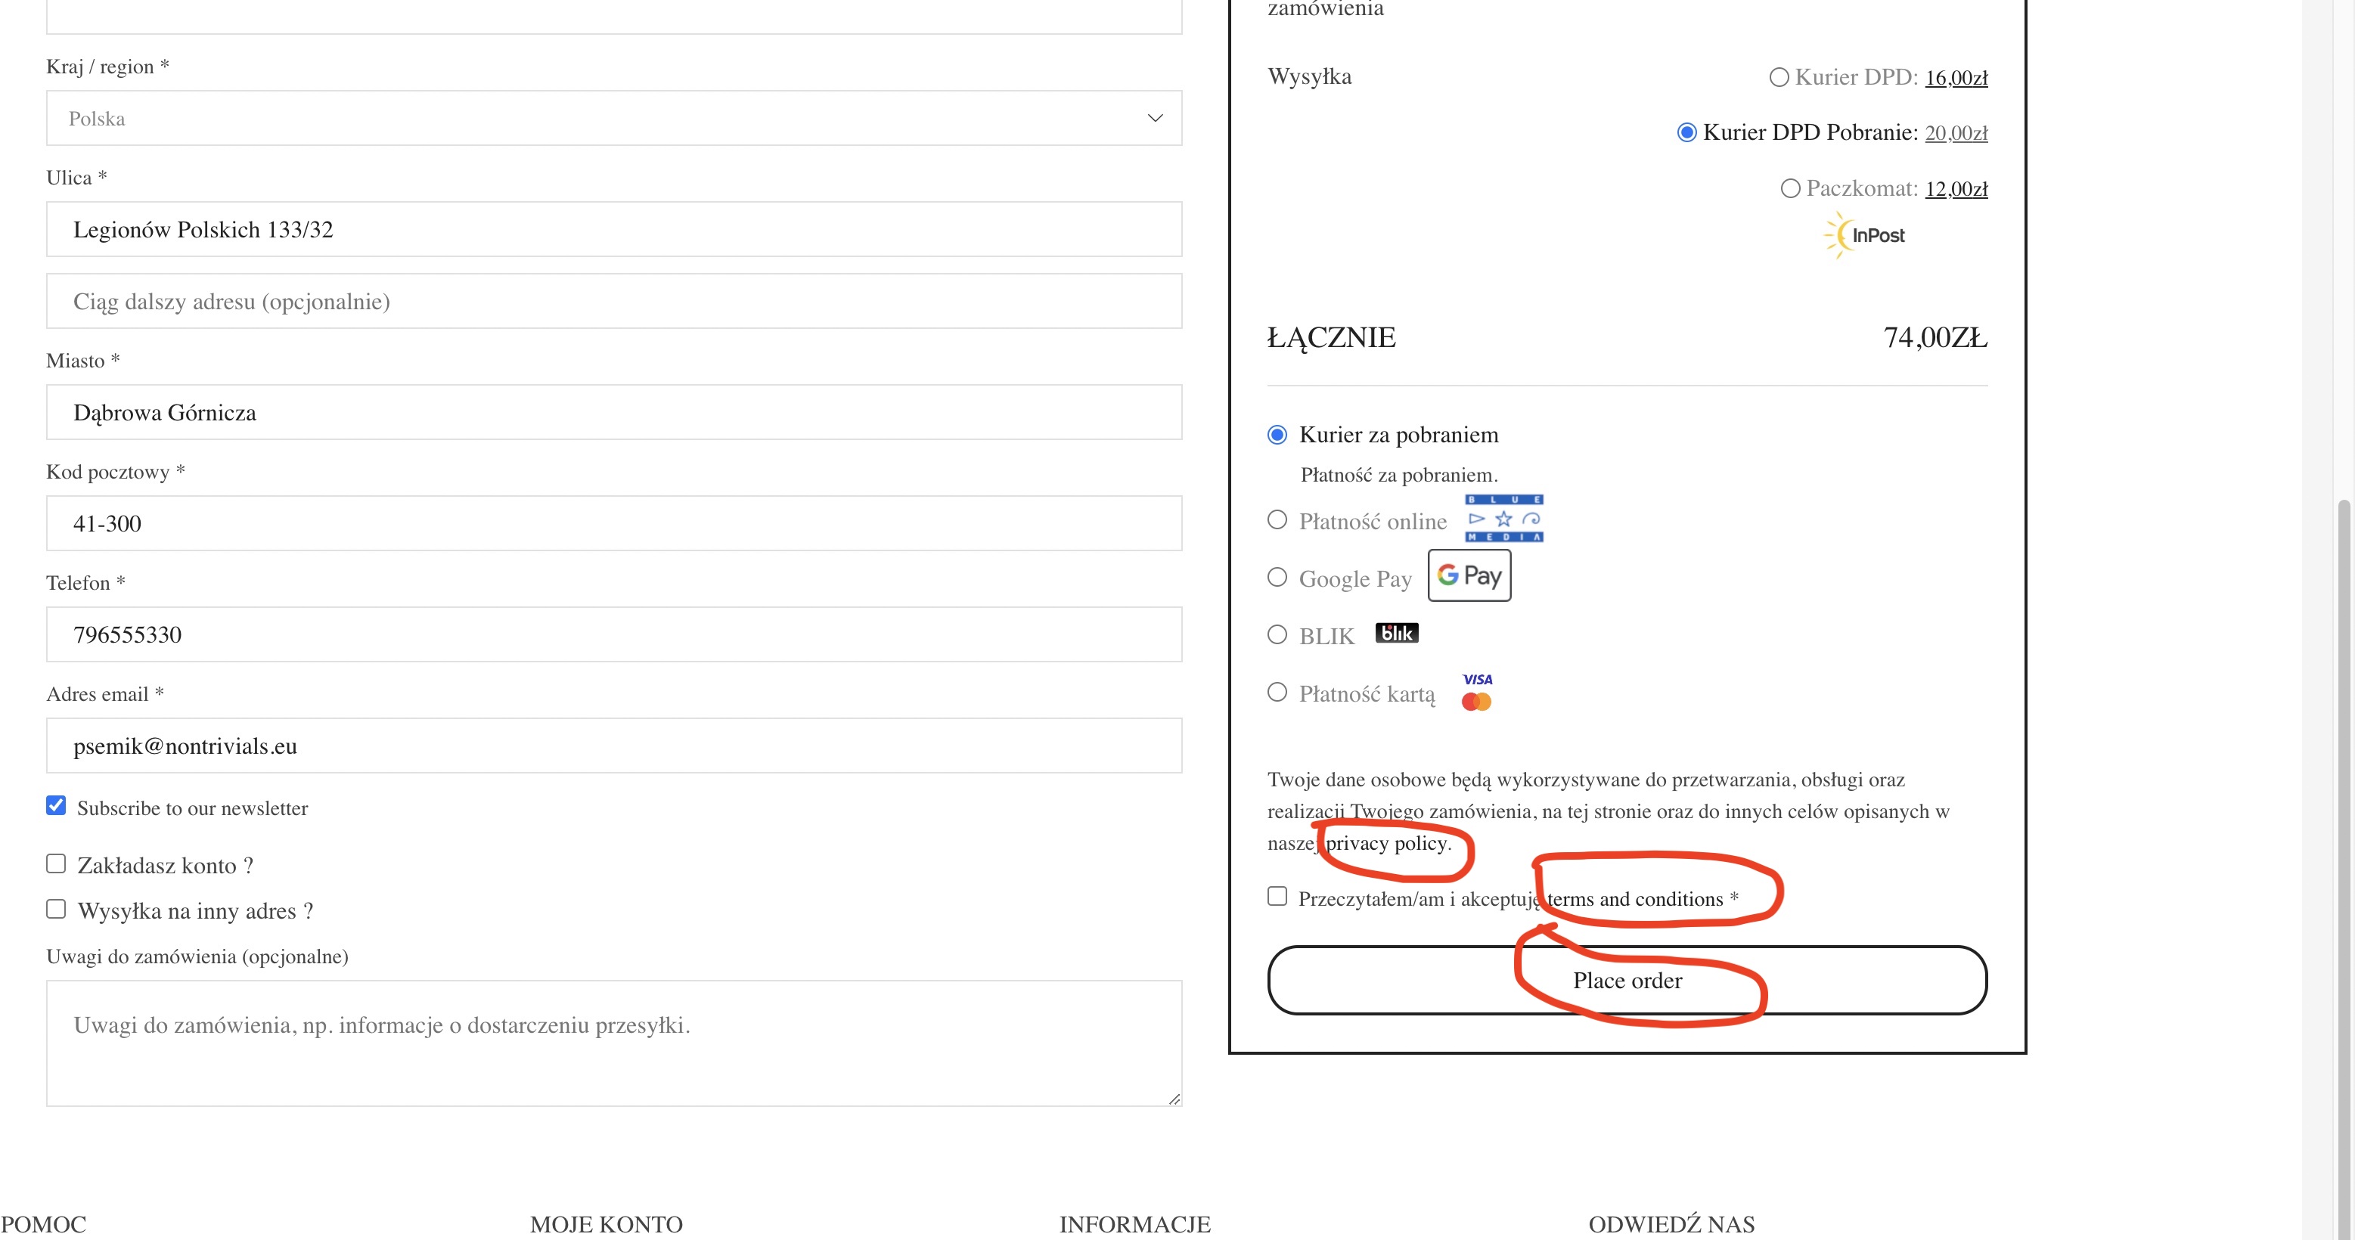Viewport: 2355px width, 1240px height.
Task: Click the BLIK logo icon
Action: [x=1396, y=634]
